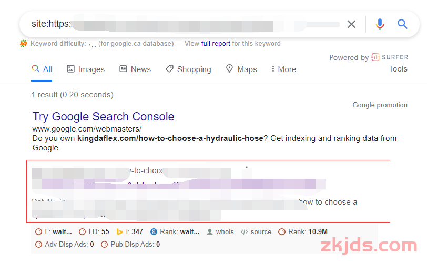Click the www.google.com/webmasters/ URL text
This screenshot has height=262, width=427.
tap(87, 129)
